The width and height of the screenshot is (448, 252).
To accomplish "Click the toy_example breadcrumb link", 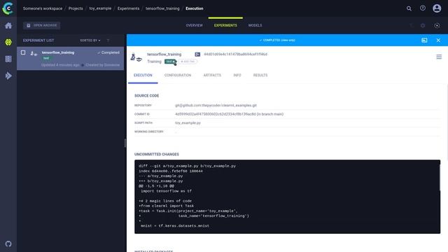I will tap(100, 8).
